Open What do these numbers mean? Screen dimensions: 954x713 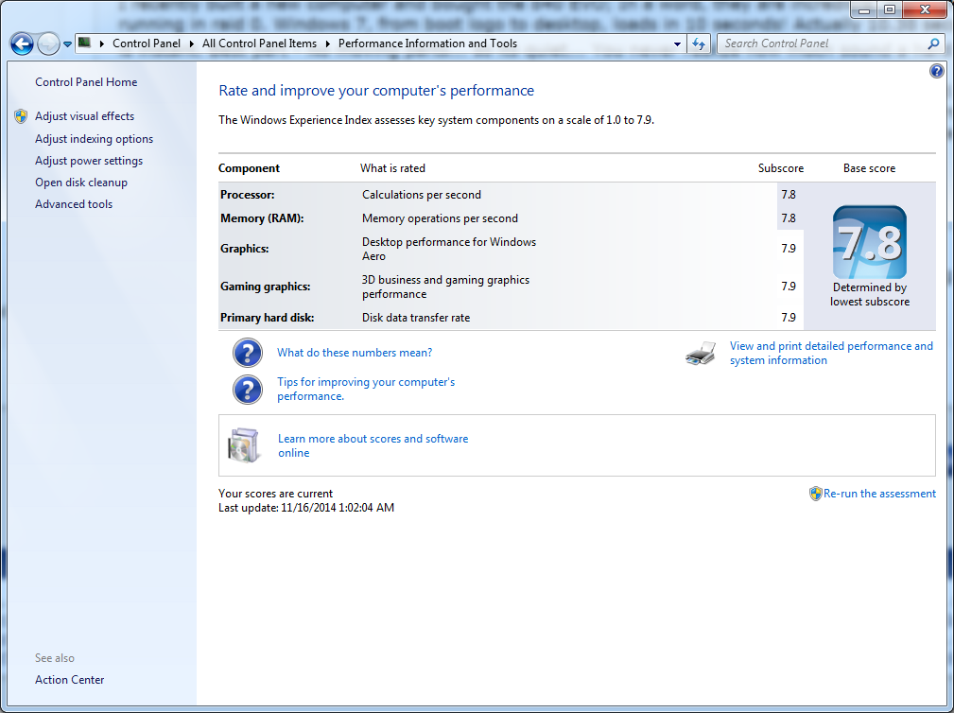click(355, 353)
